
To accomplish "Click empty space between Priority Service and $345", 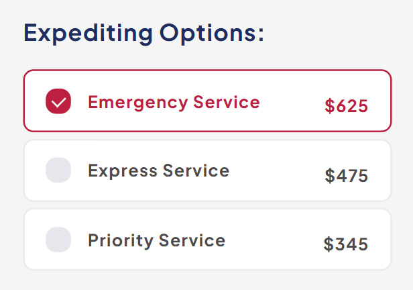I will pos(275,240).
